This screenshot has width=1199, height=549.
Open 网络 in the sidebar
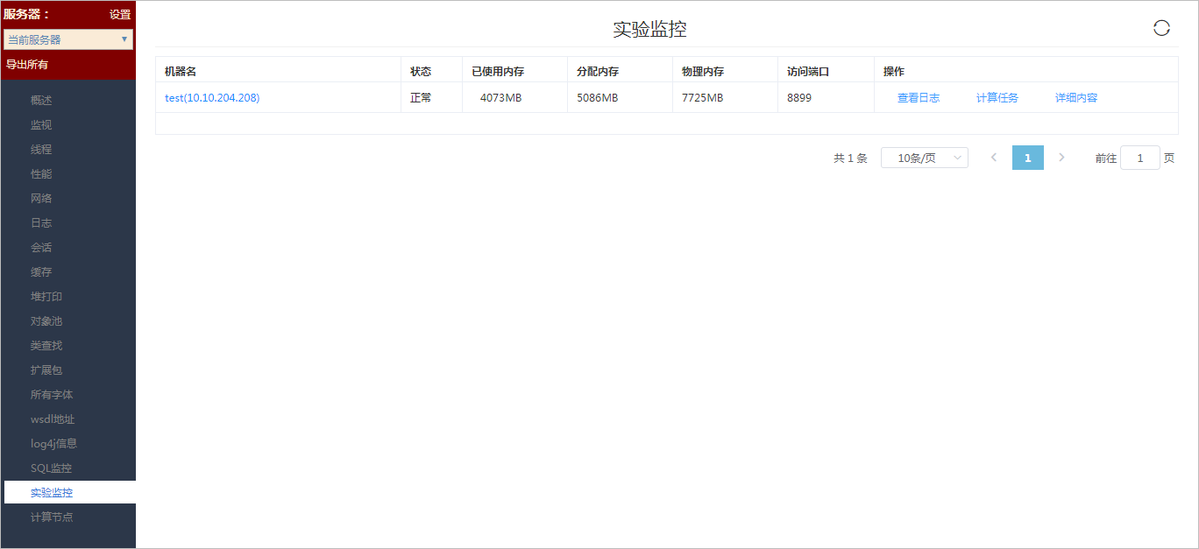[x=41, y=199]
